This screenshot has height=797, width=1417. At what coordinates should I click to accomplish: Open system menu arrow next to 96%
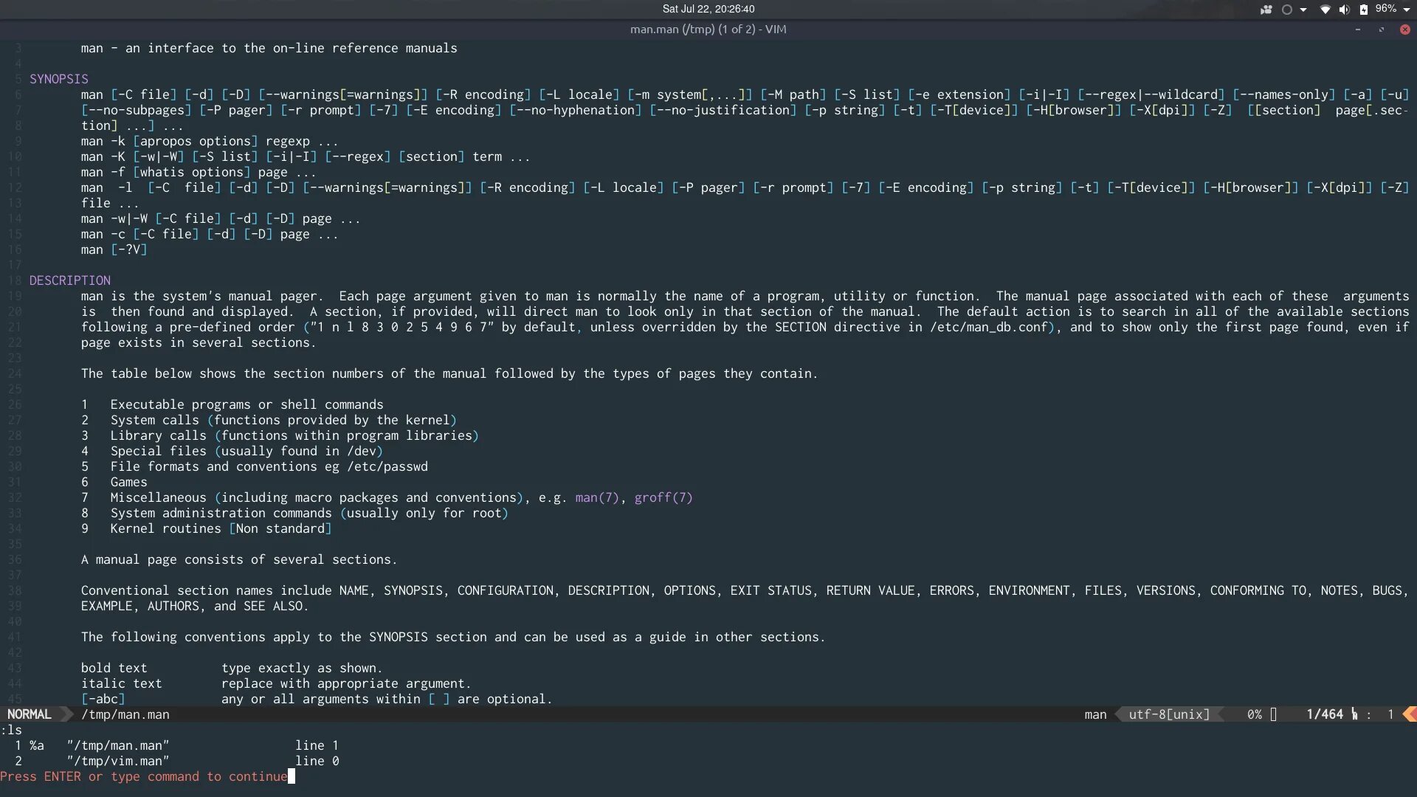(x=1407, y=10)
